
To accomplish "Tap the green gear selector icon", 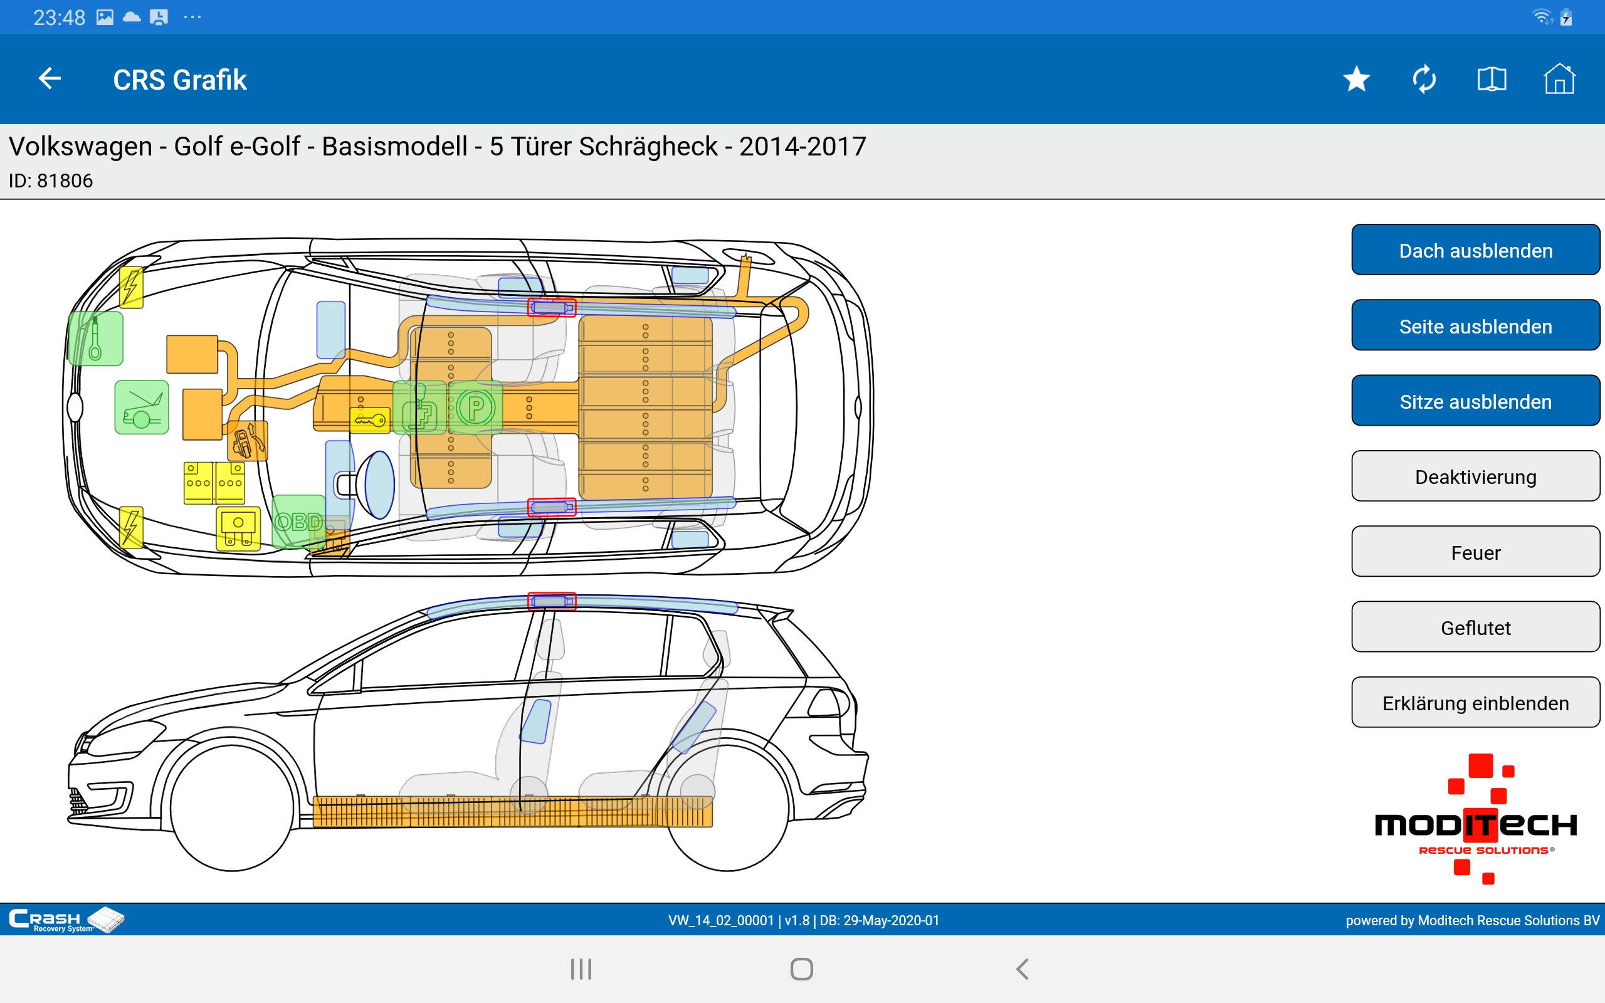I will pyautogui.click(x=419, y=408).
